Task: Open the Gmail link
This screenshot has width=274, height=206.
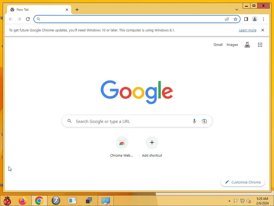Action: (x=218, y=45)
